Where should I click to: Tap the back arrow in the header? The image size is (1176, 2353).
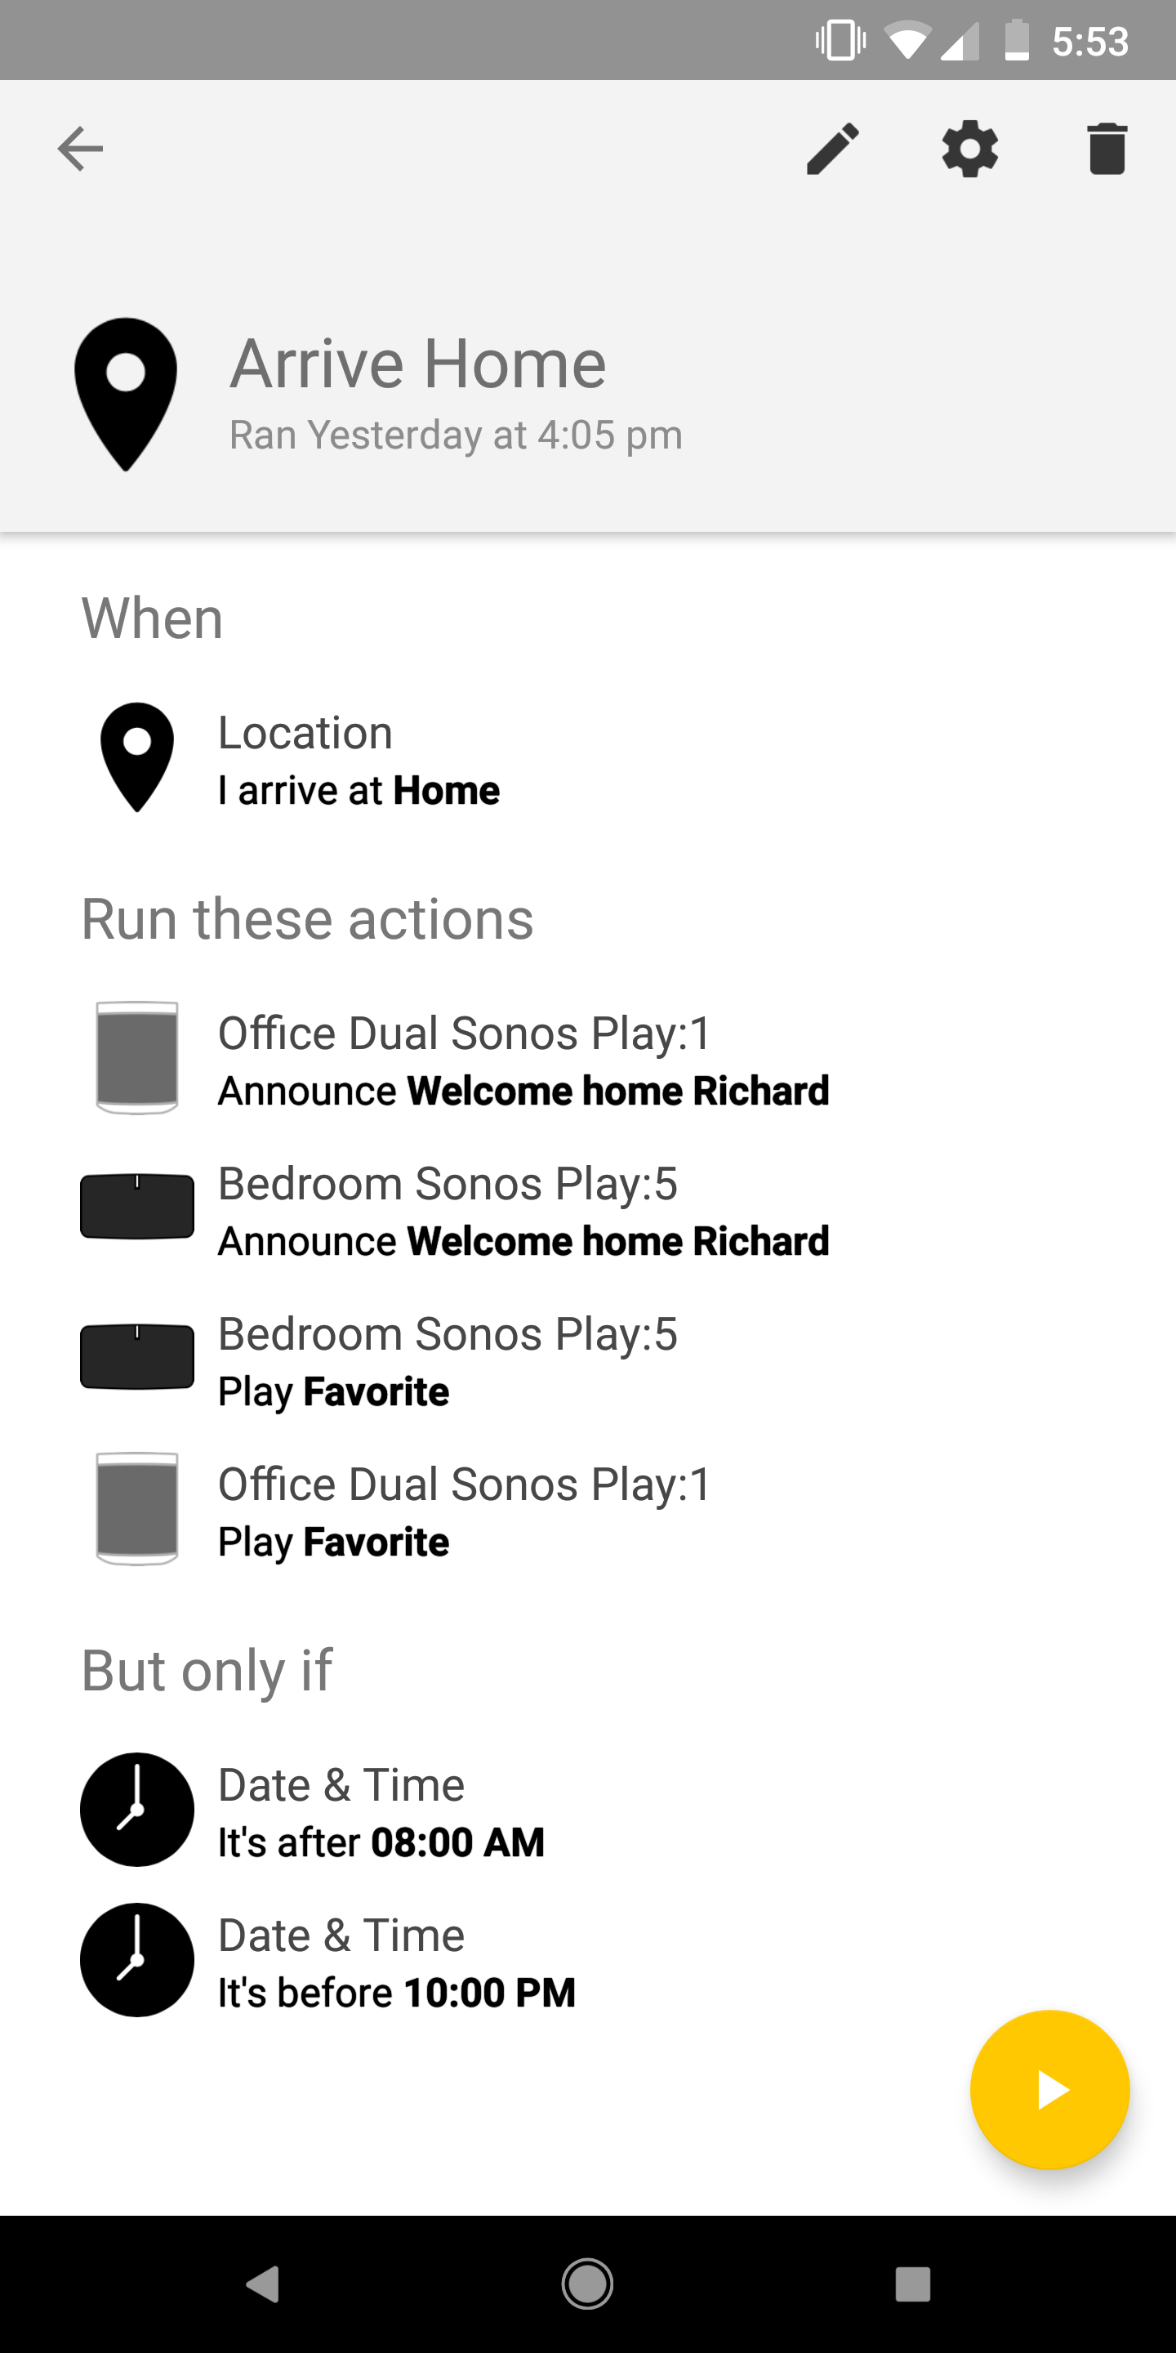click(x=80, y=149)
